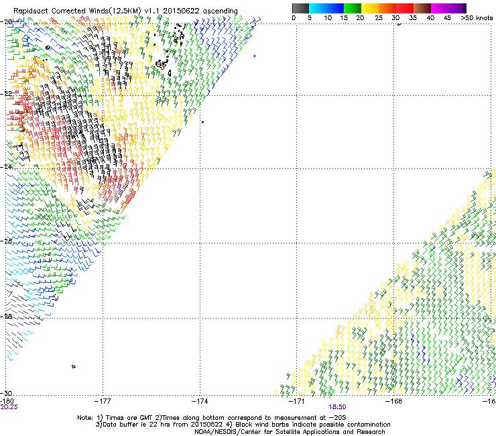Click the purple swath time '20:25'
The image size is (496, 436).
pos(9,407)
